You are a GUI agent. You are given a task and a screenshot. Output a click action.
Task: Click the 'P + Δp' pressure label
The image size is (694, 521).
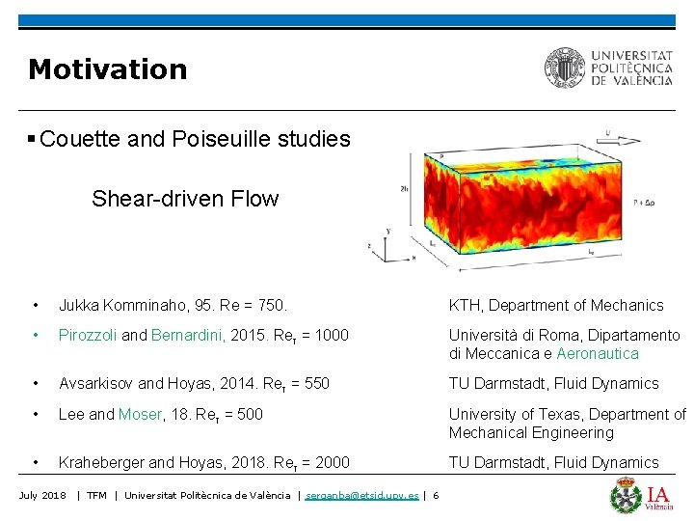click(644, 203)
